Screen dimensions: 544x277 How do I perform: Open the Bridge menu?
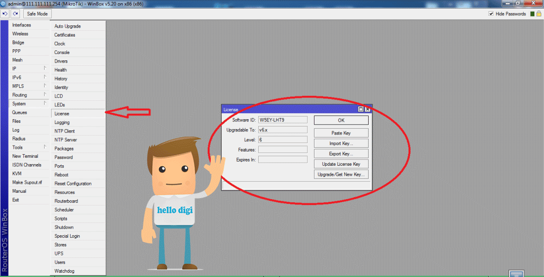[29, 42]
